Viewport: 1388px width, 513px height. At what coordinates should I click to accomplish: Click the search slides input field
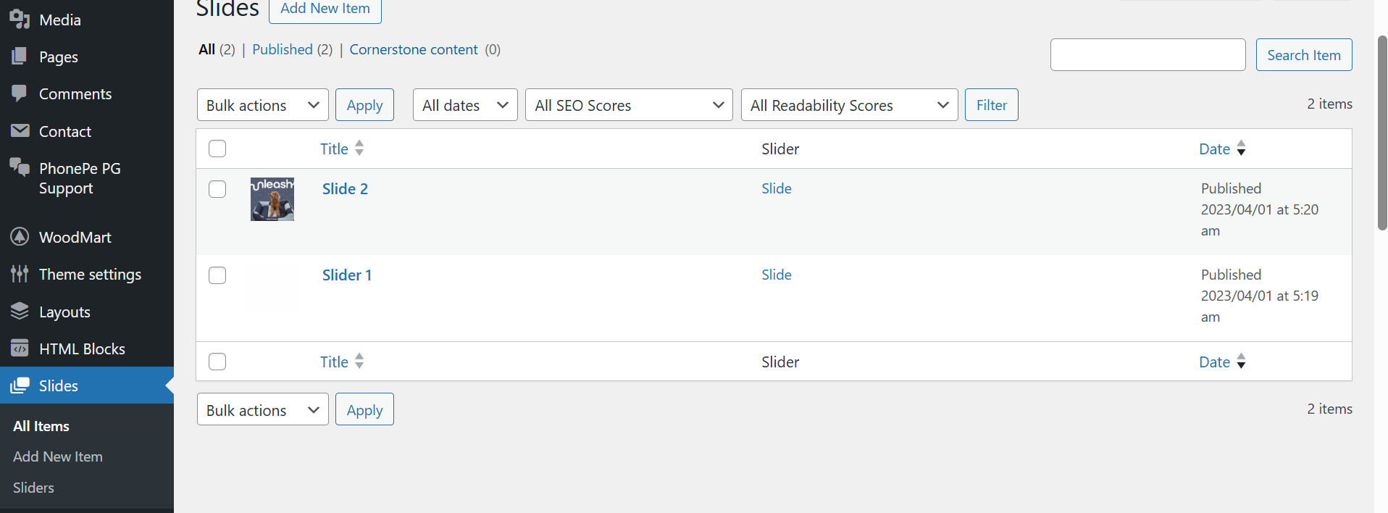point(1147,55)
